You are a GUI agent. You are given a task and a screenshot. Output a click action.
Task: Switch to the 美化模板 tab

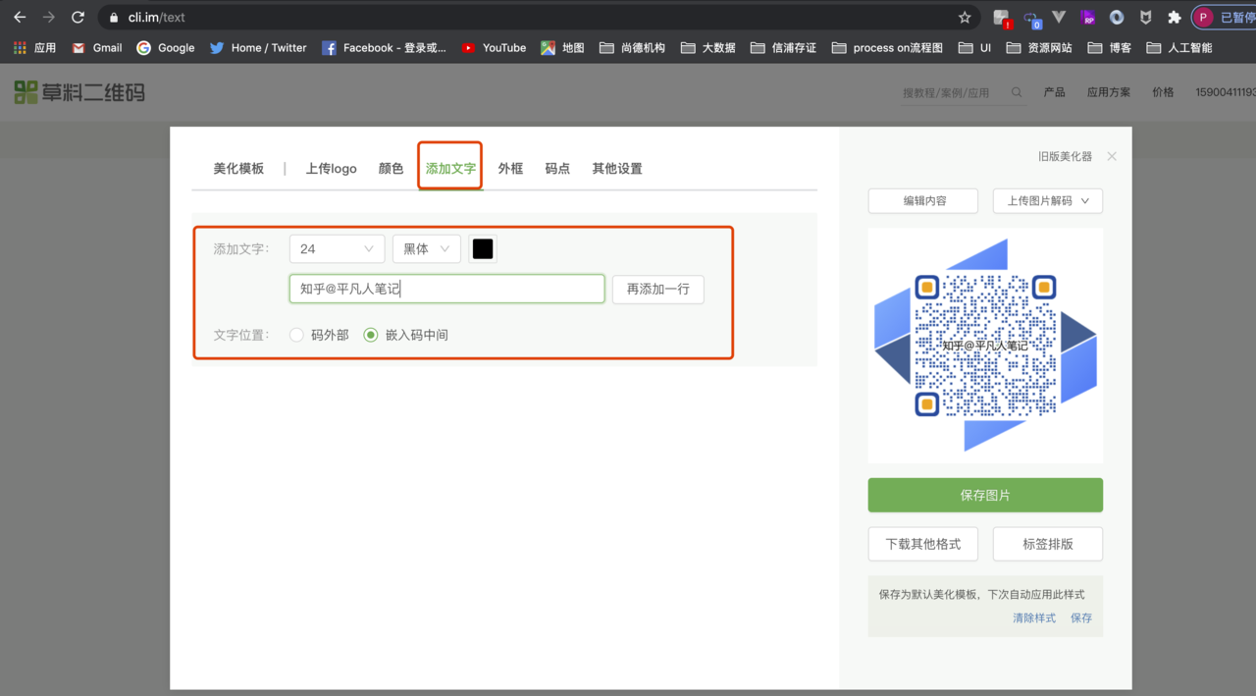[x=238, y=168]
